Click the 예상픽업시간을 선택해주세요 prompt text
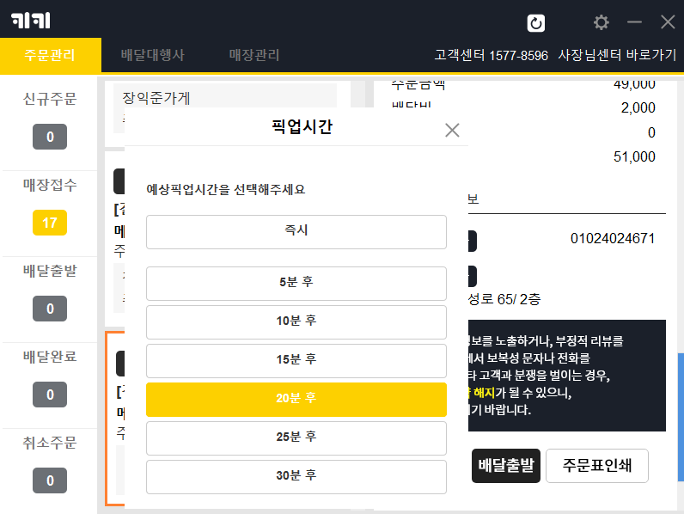Image resolution: width=684 pixels, height=514 pixels. pos(225,190)
